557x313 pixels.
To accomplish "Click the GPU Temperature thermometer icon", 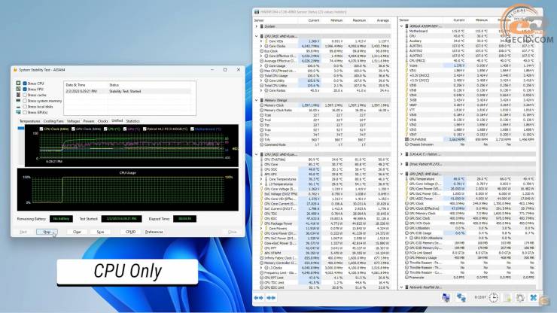I will tap(406, 179).
